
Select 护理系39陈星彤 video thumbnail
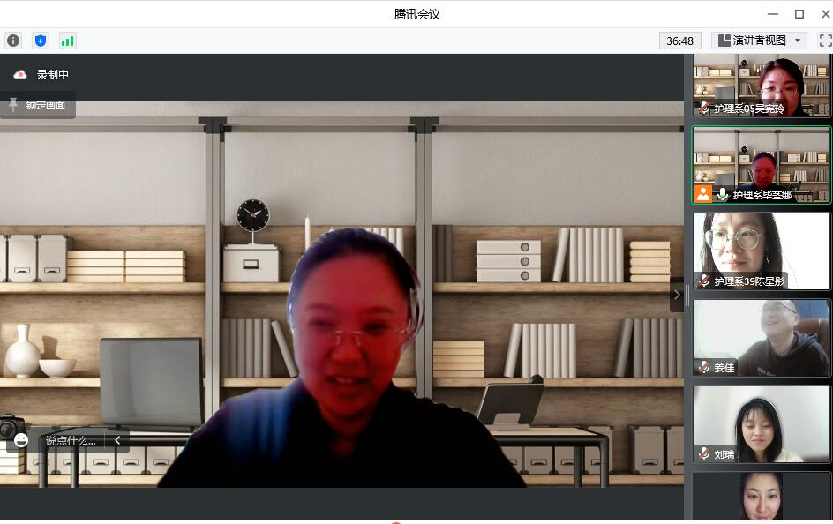[x=761, y=251]
